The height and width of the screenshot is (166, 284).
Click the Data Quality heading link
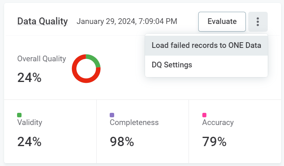[x=42, y=22]
